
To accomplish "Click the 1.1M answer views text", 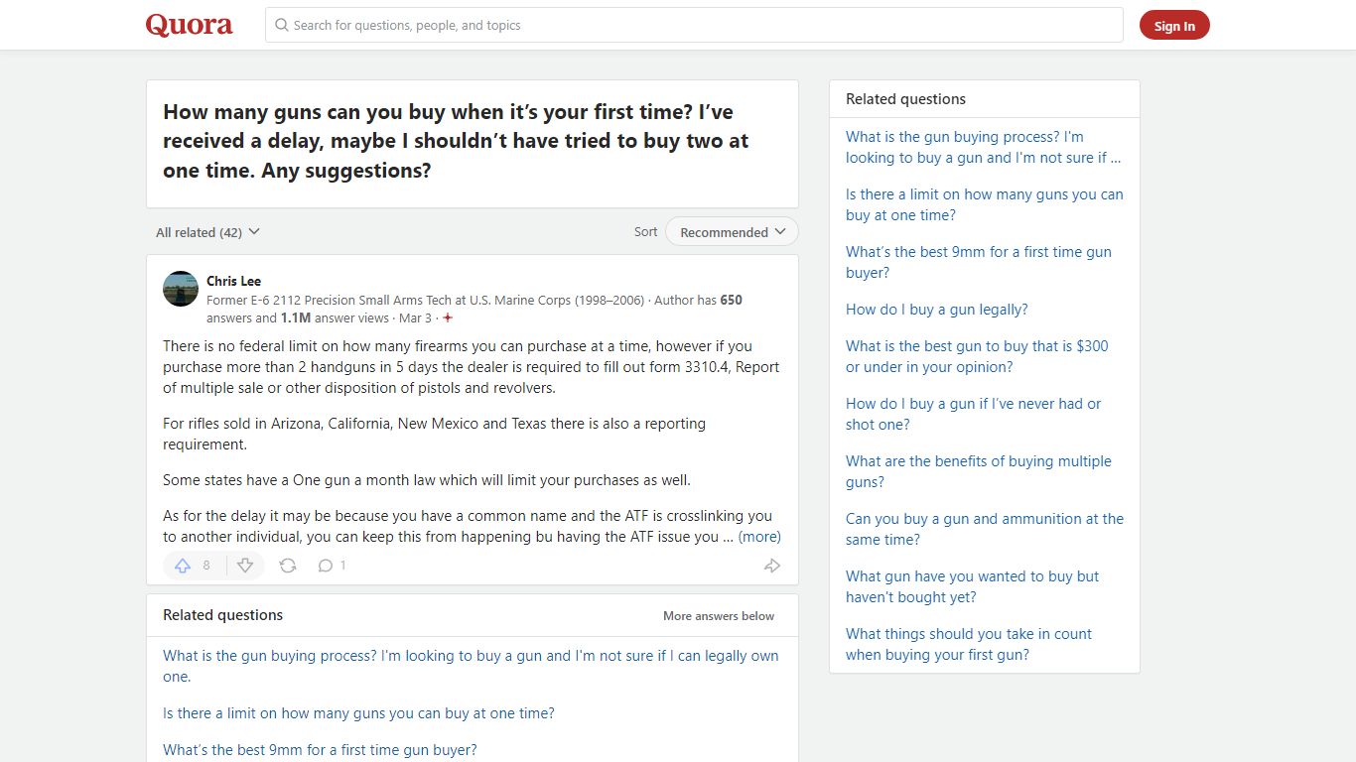I will point(335,318).
